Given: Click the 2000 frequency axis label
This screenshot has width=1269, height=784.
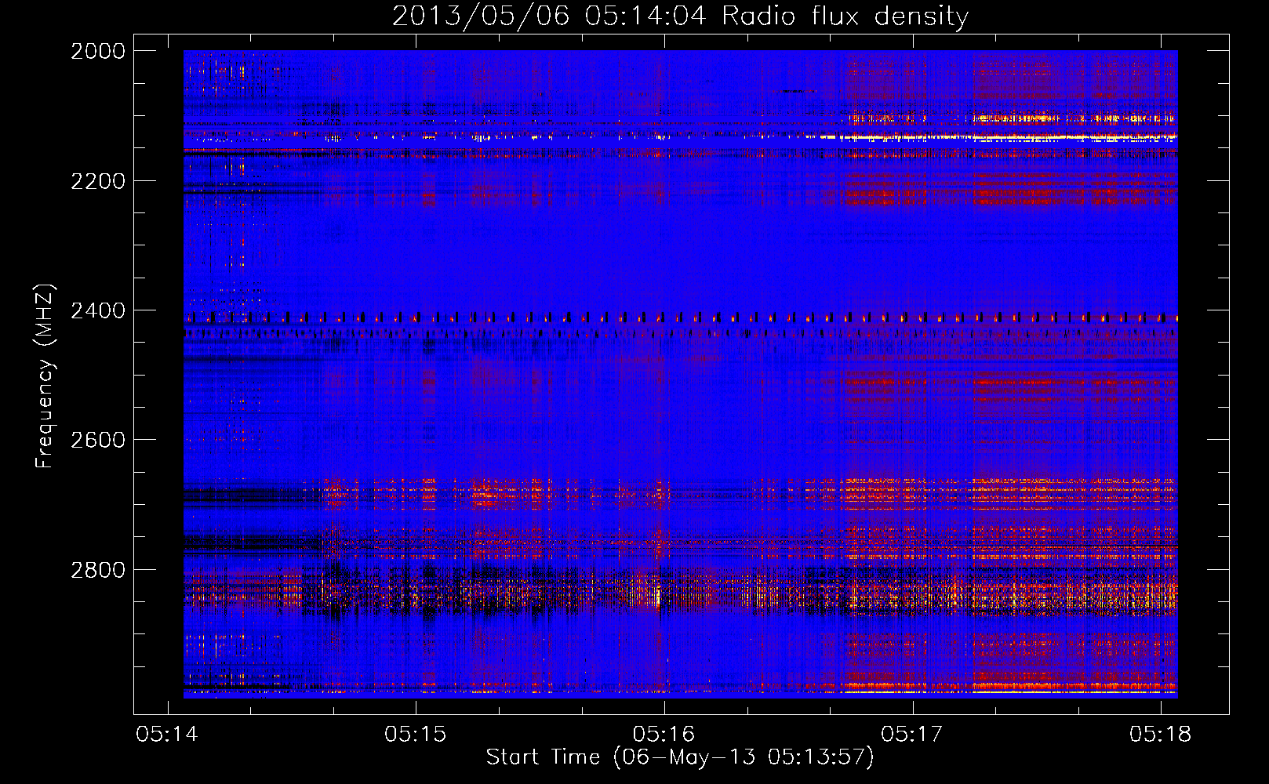Looking at the screenshot, I should pyautogui.click(x=98, y=51).
